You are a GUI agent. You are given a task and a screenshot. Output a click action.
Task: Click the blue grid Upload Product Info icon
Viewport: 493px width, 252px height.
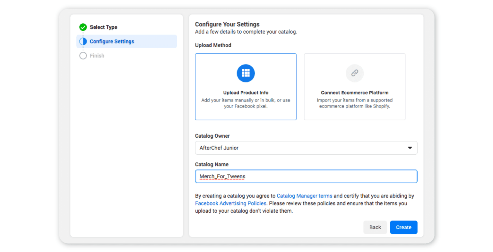(246, 73)
